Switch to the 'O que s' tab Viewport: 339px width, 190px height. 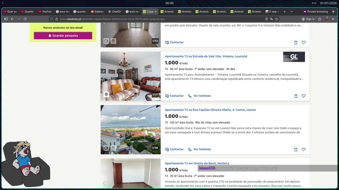click(x=272, y=12)
